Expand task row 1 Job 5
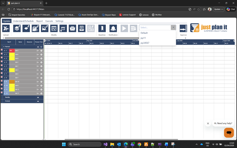Viewport: 237px width, 148px height. tap(5, 51)
